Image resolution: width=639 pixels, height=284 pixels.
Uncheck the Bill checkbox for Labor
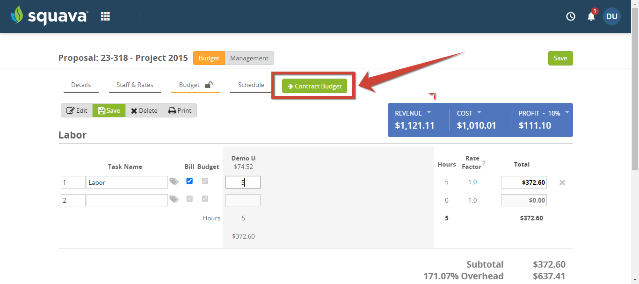(189, 181)
